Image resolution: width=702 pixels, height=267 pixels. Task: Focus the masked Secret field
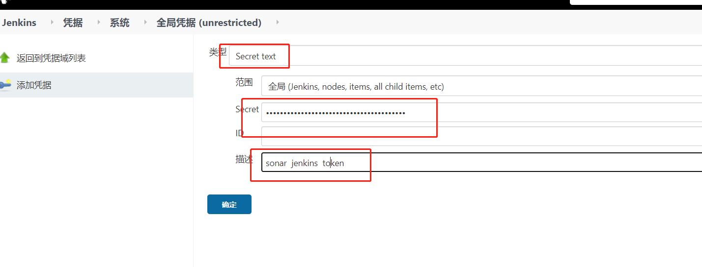[x=481, y=112]
